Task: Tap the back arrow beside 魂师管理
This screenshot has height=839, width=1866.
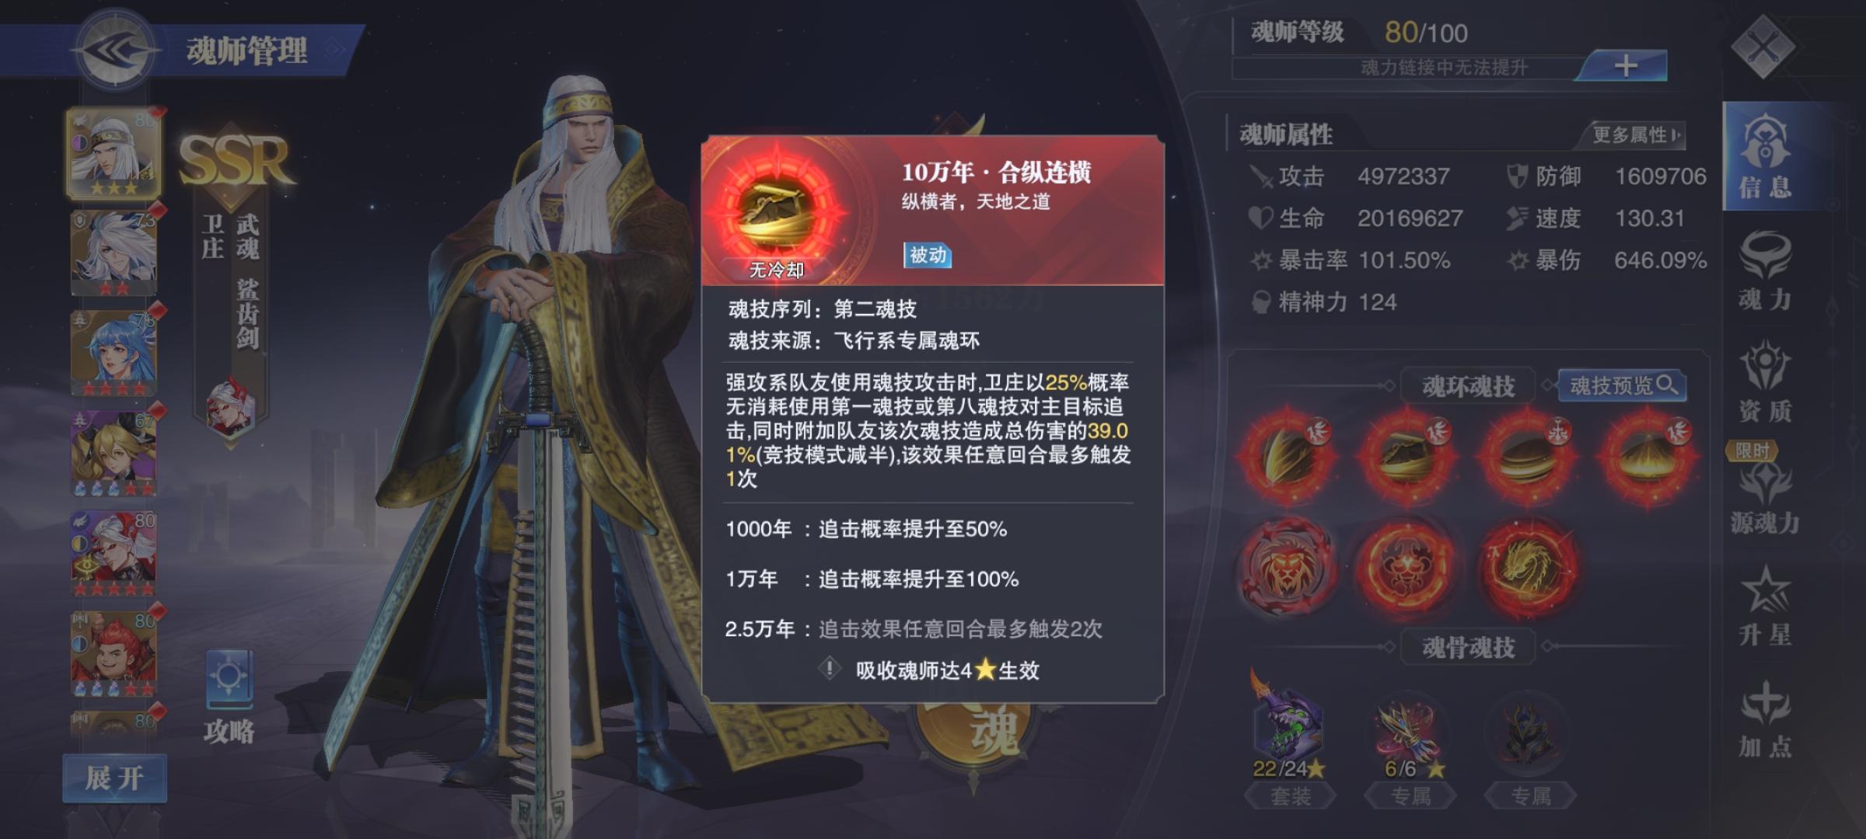Action: point(115,51)
